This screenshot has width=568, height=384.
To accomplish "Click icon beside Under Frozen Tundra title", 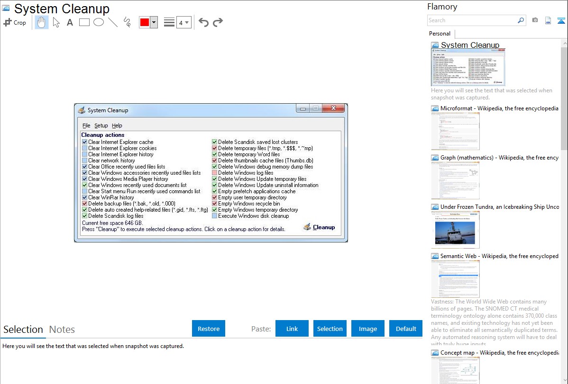I will (x=435, y=206).
